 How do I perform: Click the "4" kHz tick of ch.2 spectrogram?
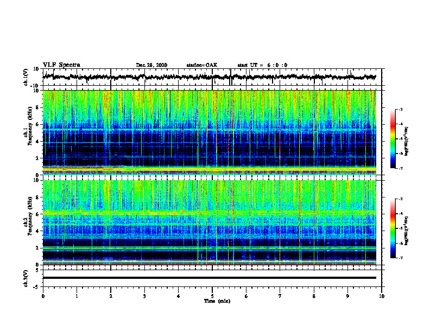point(37,231)
